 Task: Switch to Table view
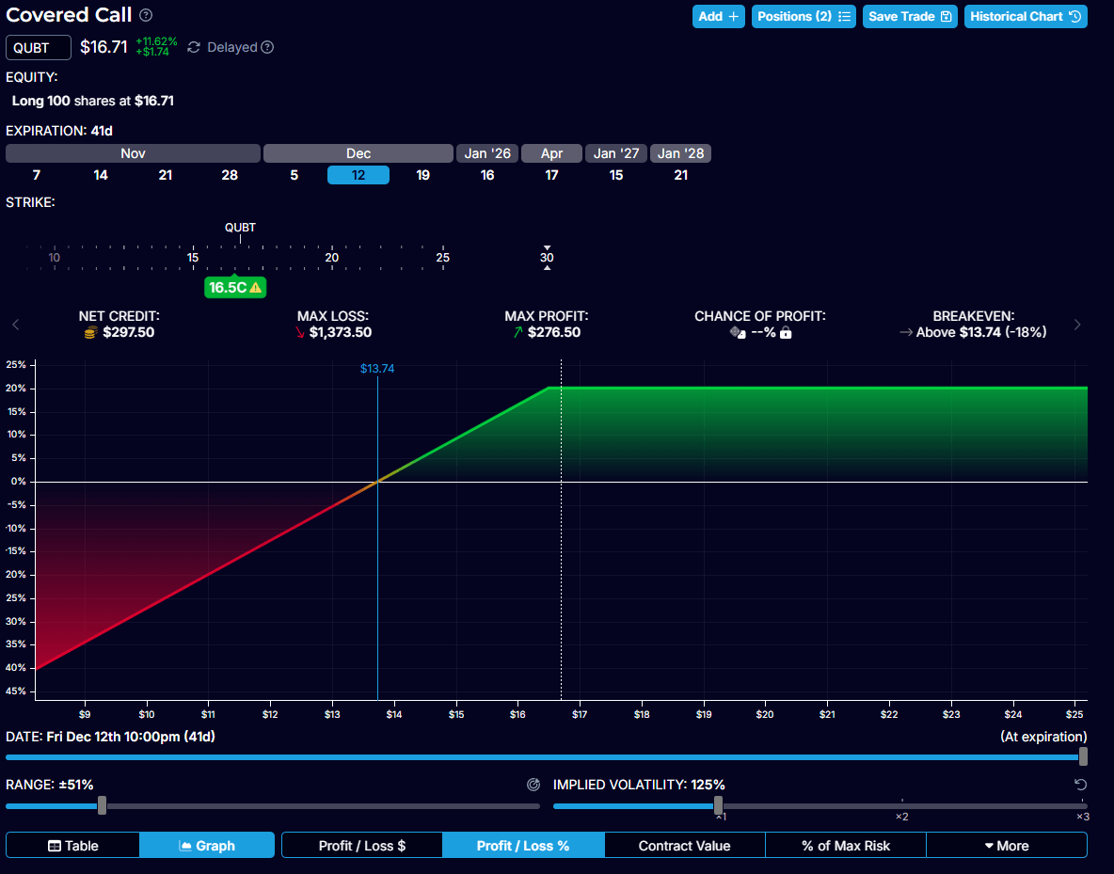click(72, 846)
